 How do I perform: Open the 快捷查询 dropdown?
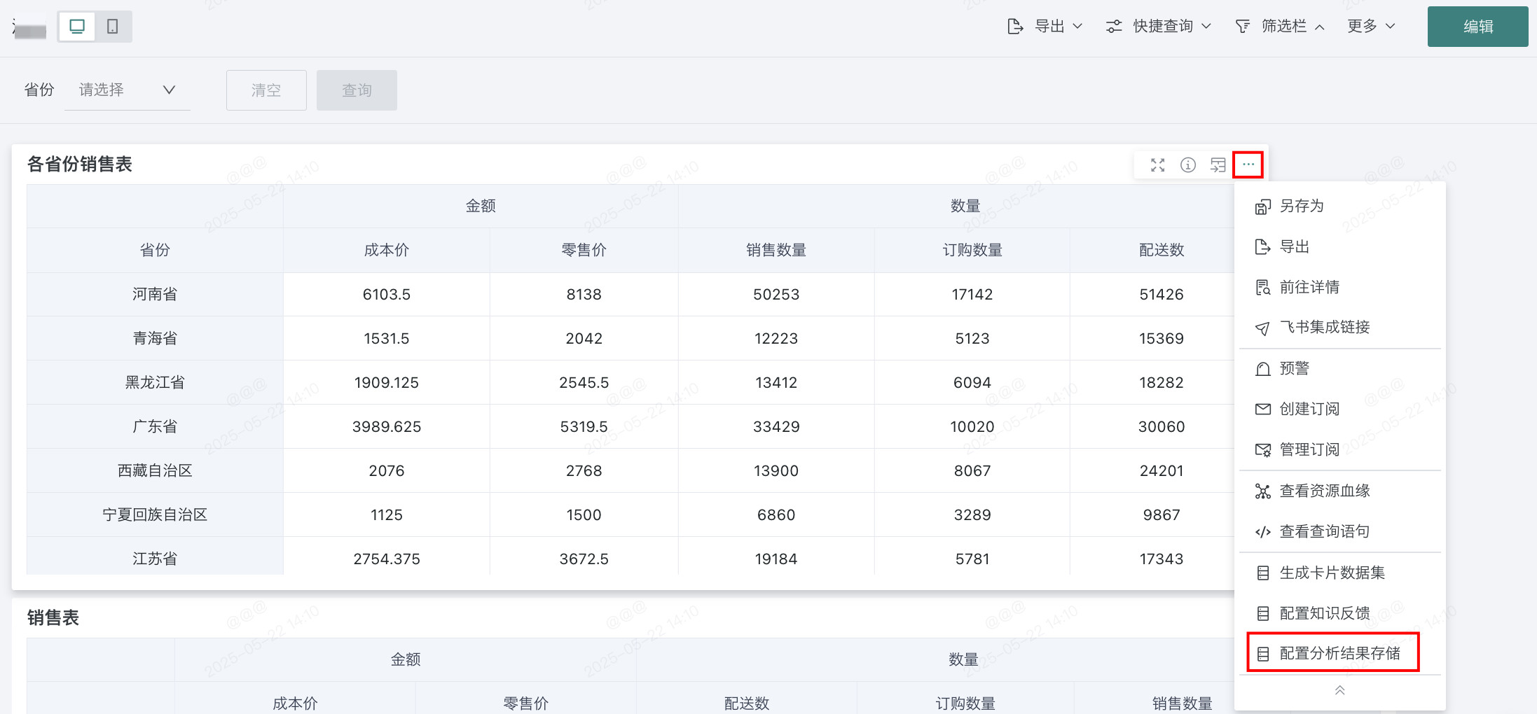(1158, 27)
